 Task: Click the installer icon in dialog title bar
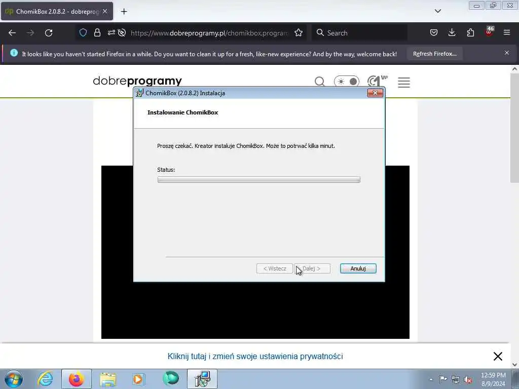pyautogui.click(x=140, y=93)
